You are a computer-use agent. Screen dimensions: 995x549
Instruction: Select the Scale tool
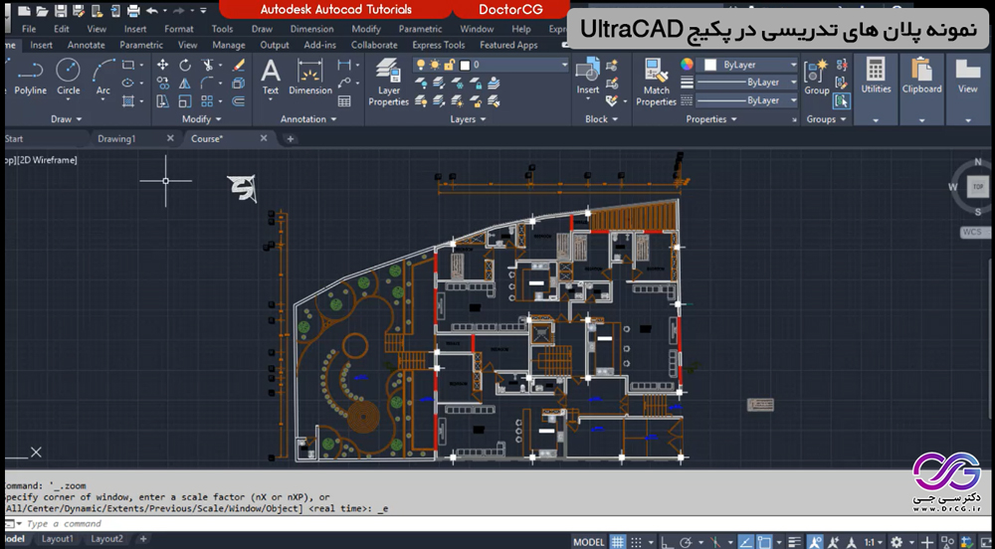click(185, 100)
